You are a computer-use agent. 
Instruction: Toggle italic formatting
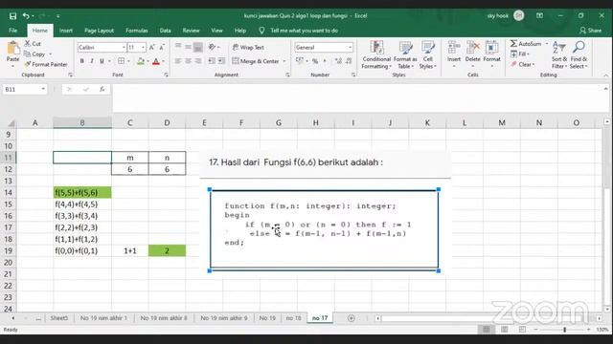92,61
